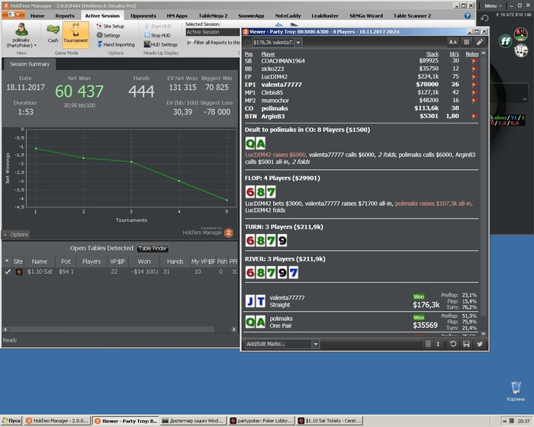Click the Pot column header in tables list

tap(66, 262)
